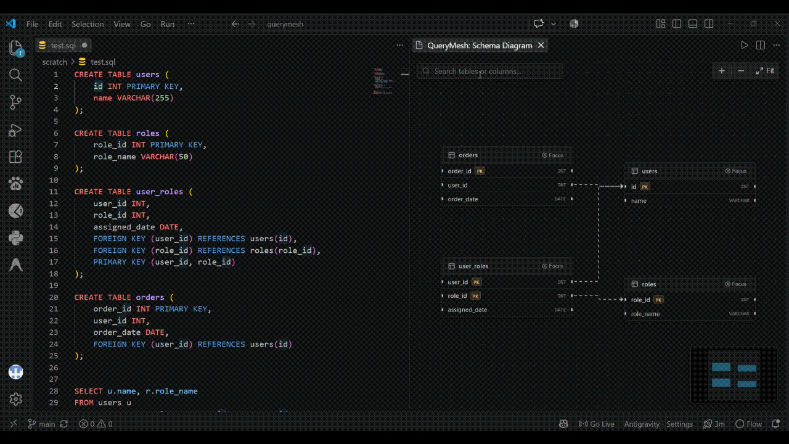The width and height of the screenshot is (789, 444).
Task: Toggle the bottom panel layout
Action: point(693,24)
